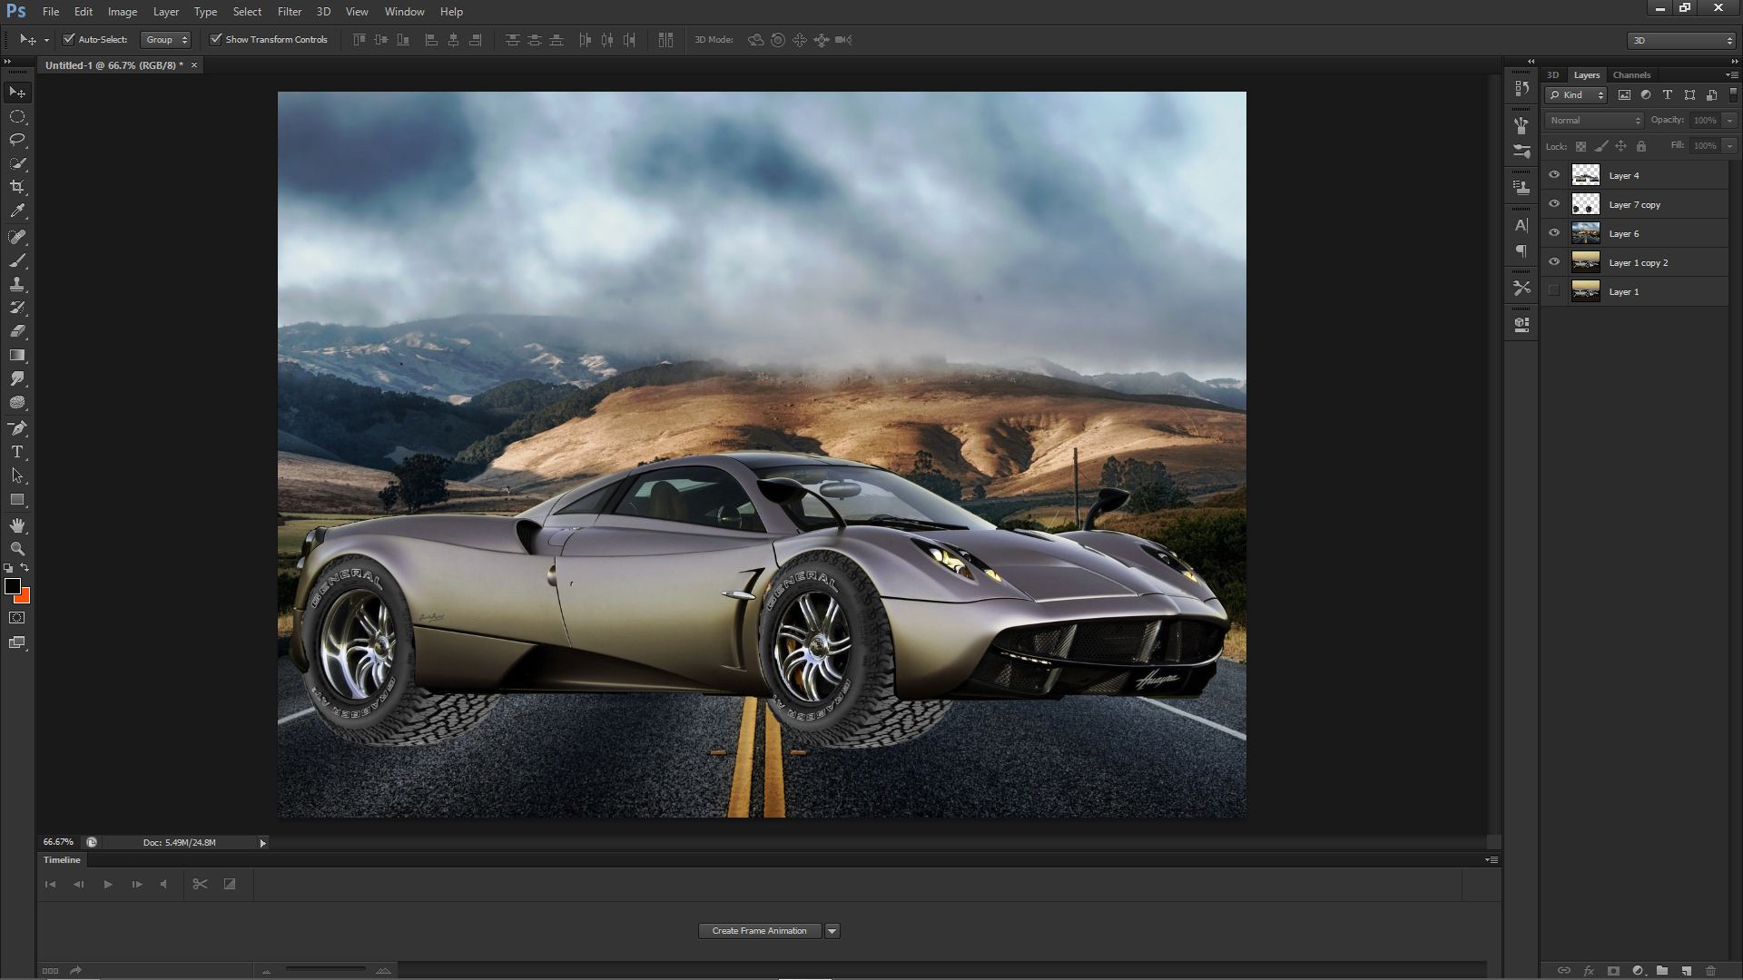Select the Move tool

coord(17,93)
